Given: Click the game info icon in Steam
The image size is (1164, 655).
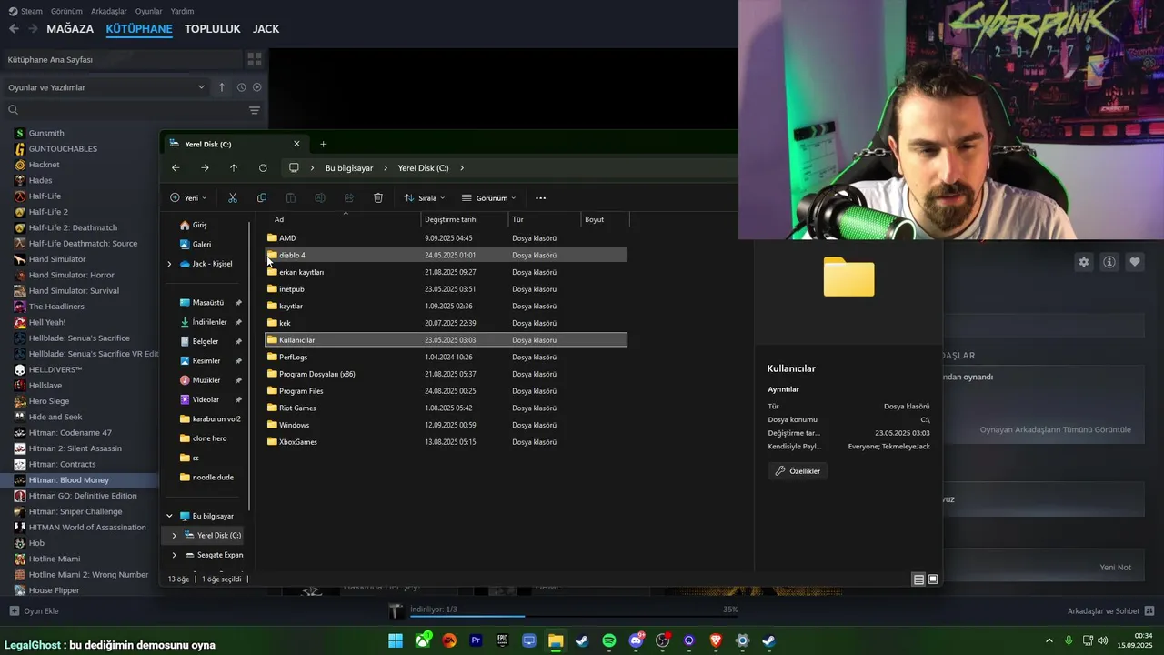Looking at the screenshot, I should pos(1109,262).
